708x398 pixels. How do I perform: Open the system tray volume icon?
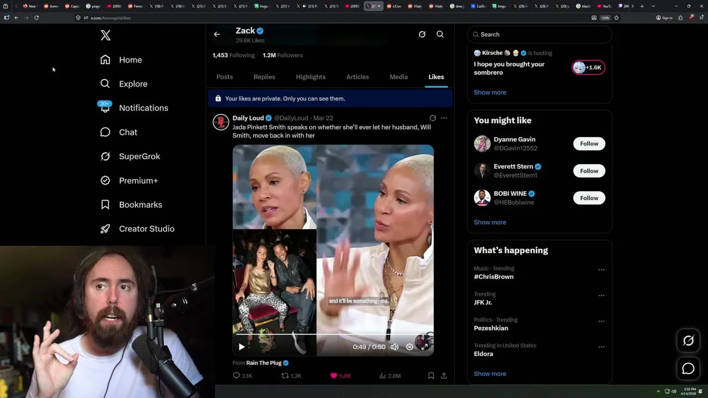pyautogui.click(x=674, y=391)
